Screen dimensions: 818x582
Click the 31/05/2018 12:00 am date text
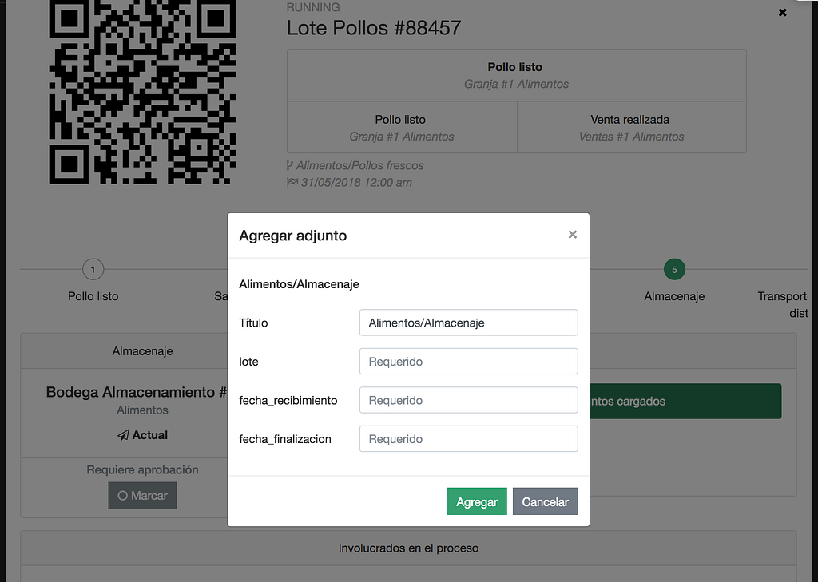coord(356,183)
